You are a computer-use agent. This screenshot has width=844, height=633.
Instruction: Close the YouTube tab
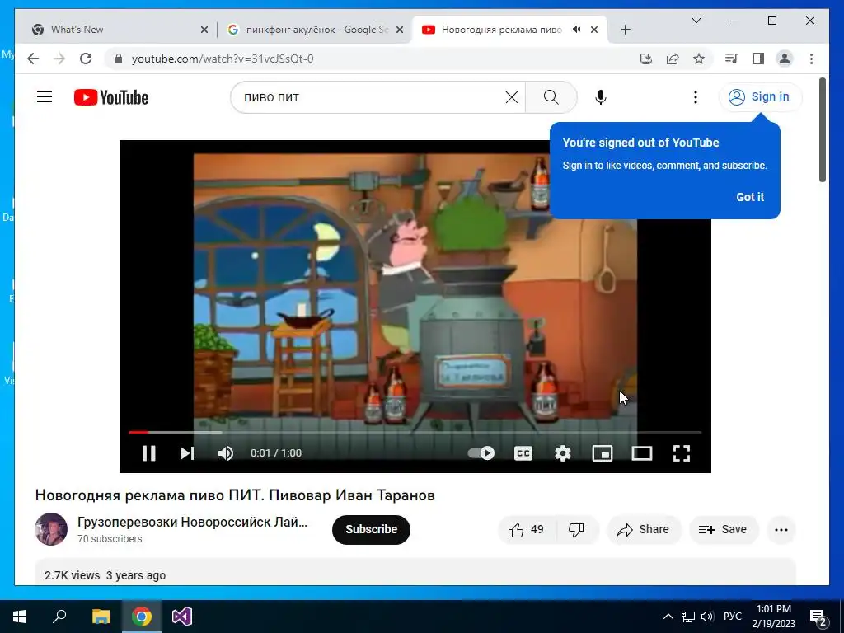[594, 30]
